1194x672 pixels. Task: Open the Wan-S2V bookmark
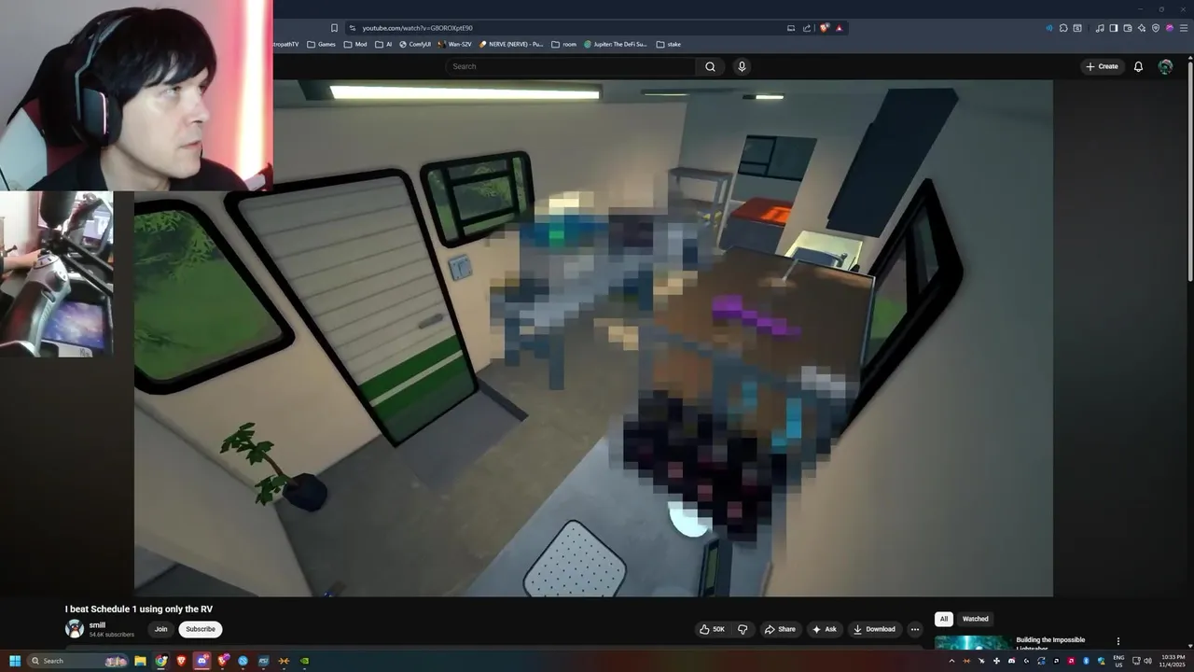(454, 44)
